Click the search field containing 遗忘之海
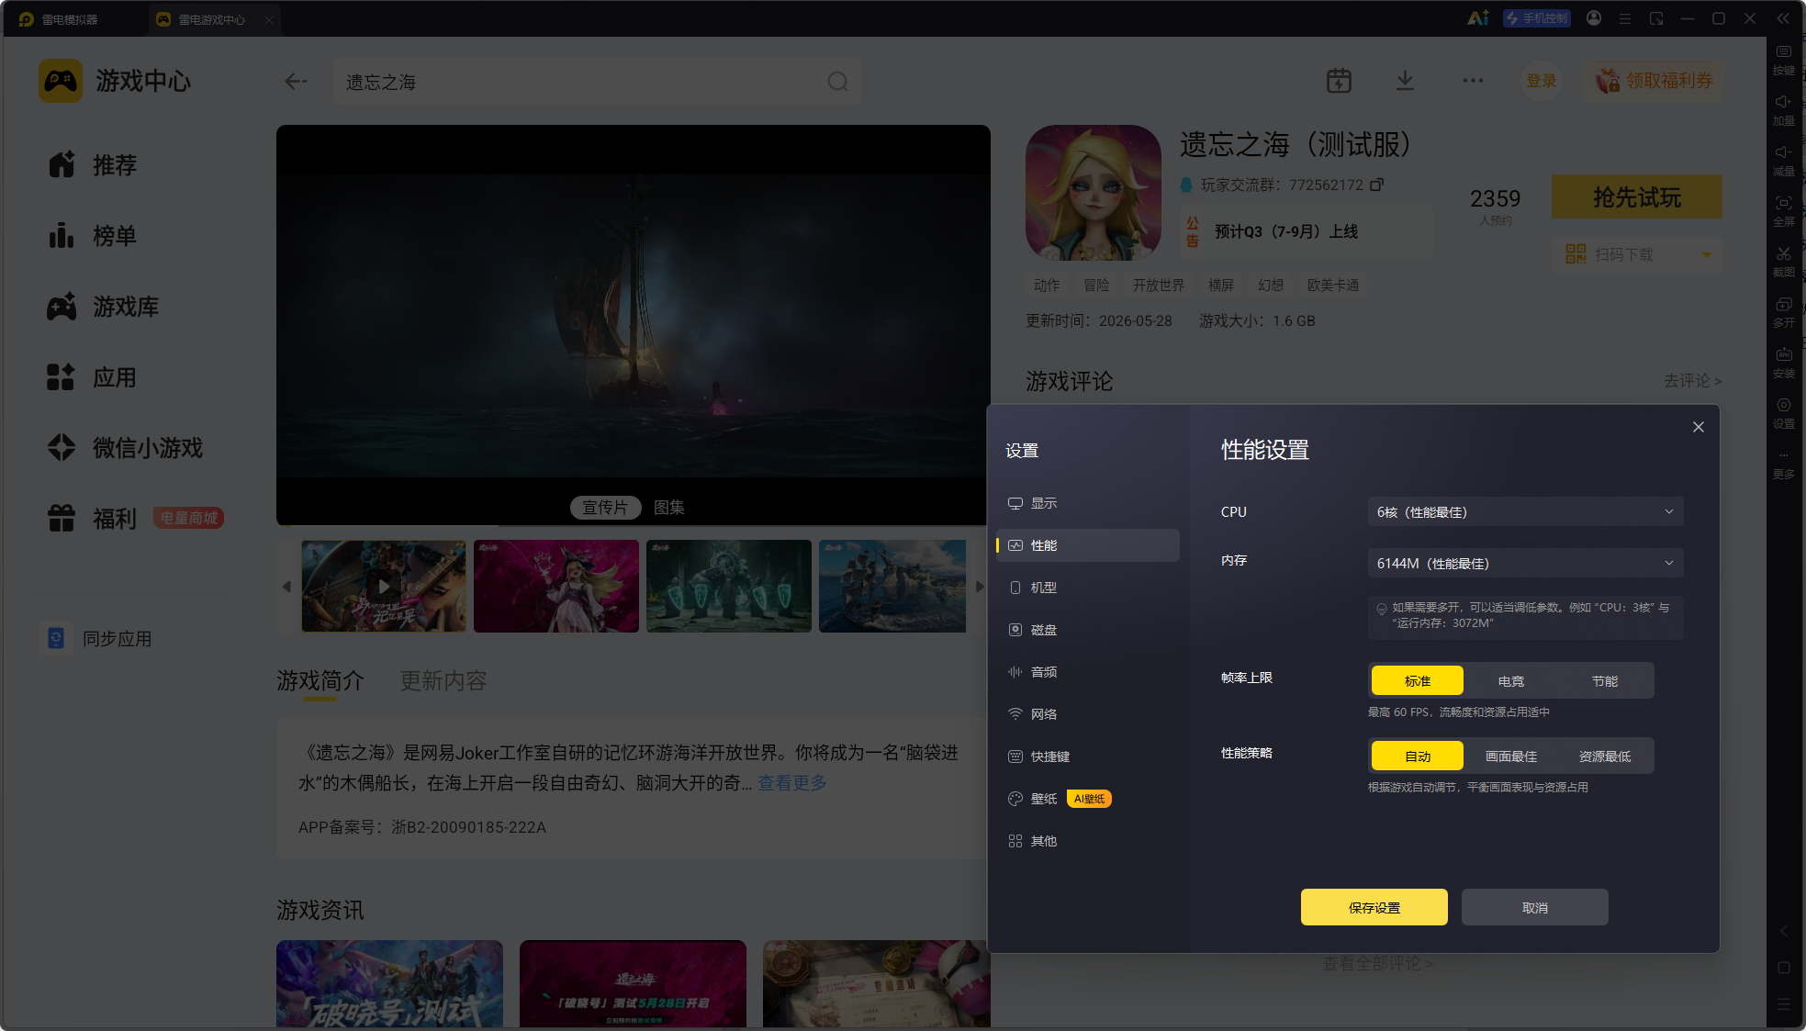The image size is (1806, 1031). pyautogui.click(x=598, y=82)
